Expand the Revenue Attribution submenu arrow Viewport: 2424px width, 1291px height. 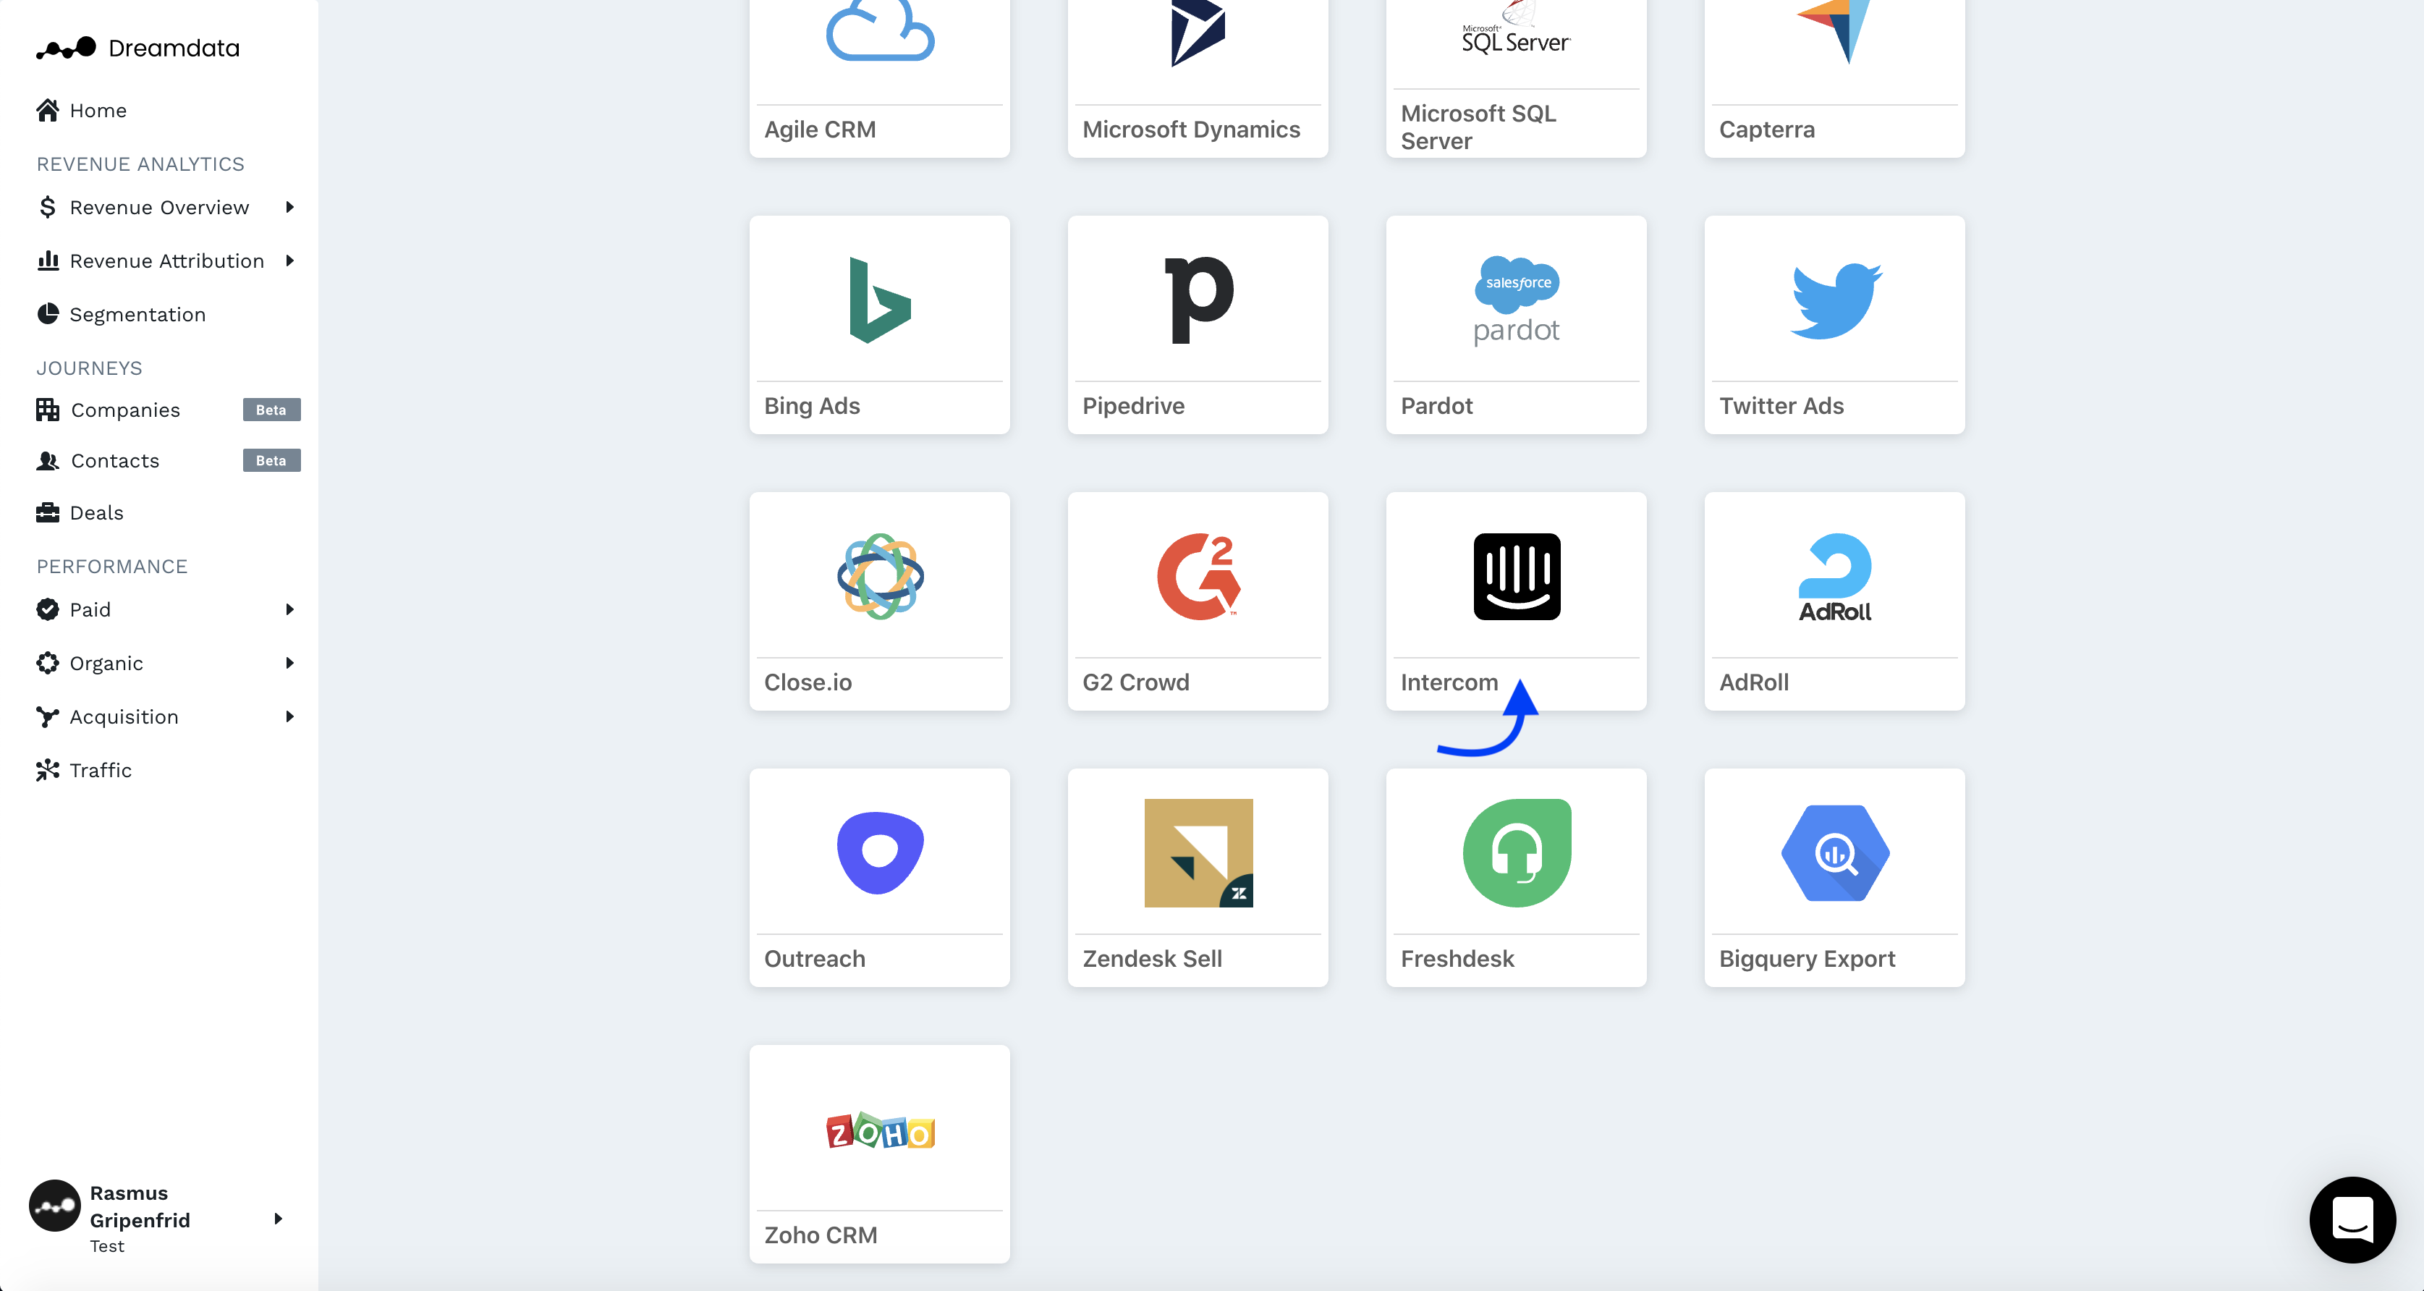click(290, 261)
